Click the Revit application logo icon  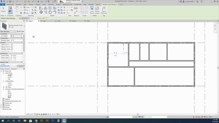pos(1,1)
